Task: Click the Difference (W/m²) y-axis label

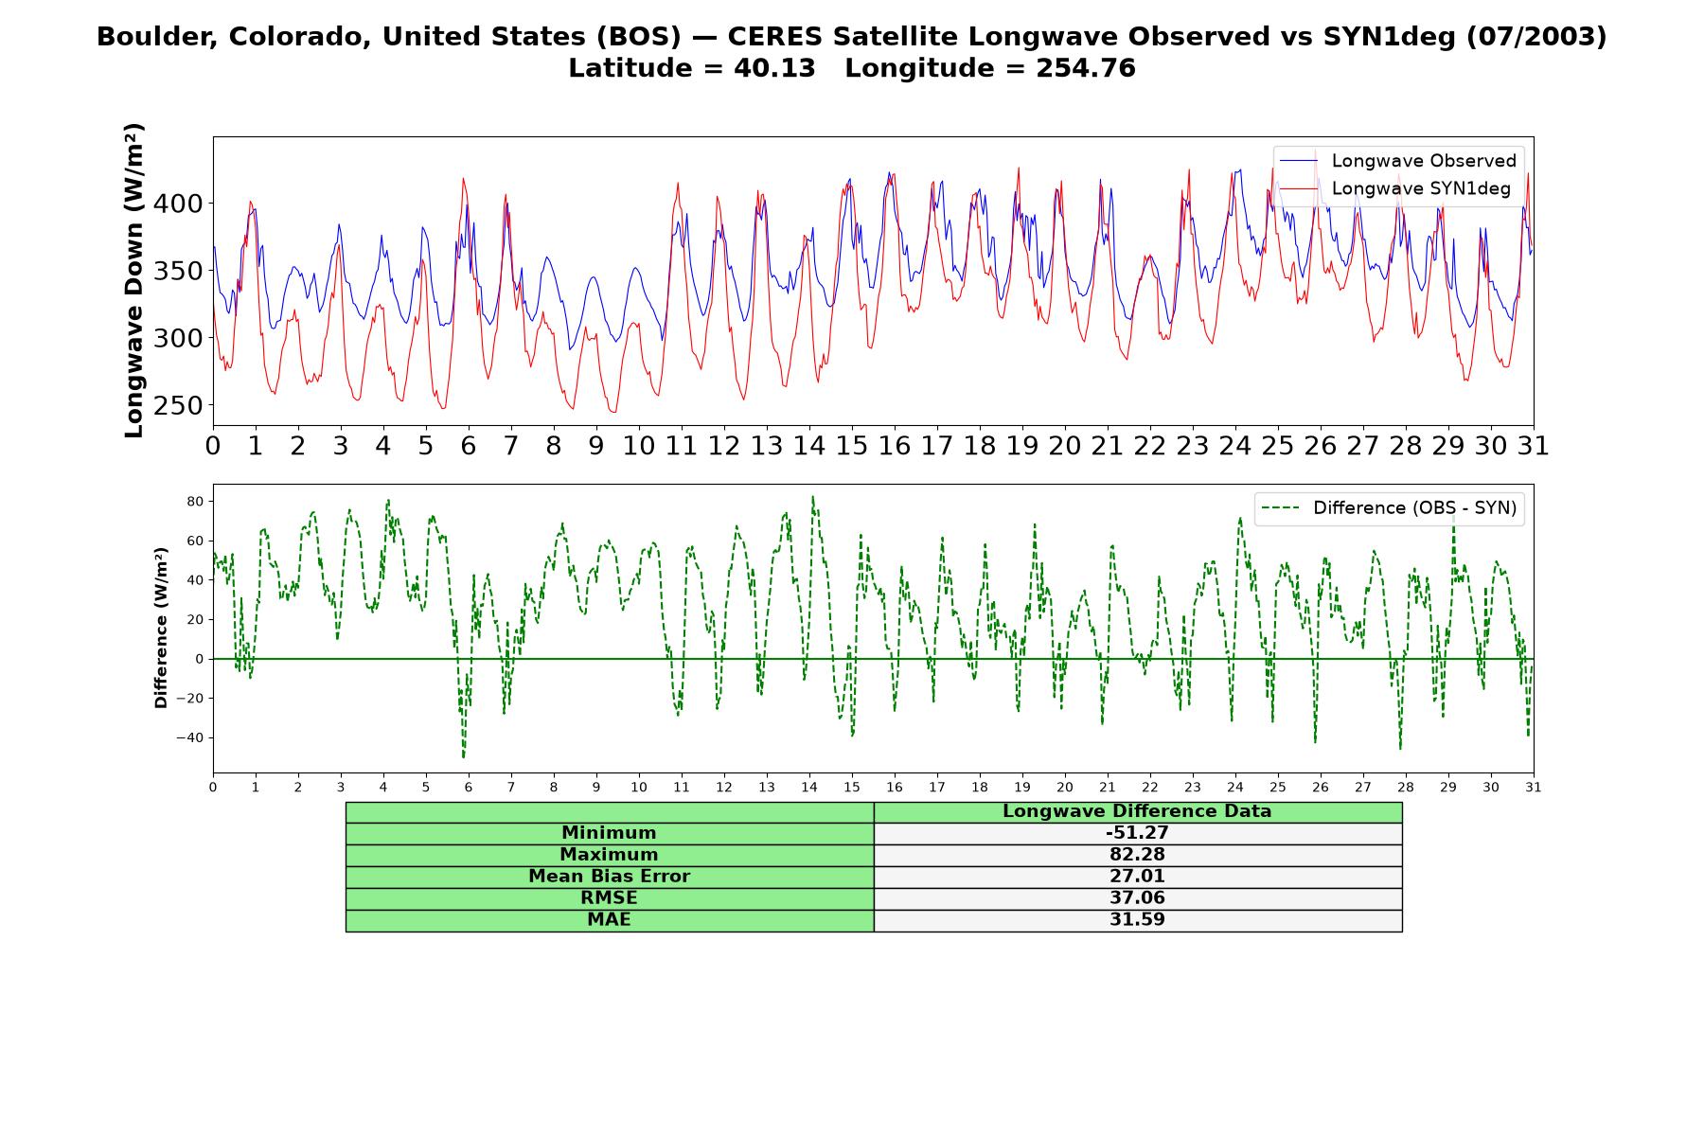Action: tap(161, 628)
